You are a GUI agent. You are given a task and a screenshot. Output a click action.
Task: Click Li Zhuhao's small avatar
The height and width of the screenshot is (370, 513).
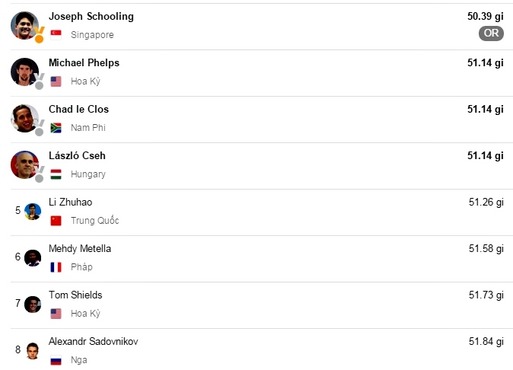pyautogui.click(x=32, y=211)
